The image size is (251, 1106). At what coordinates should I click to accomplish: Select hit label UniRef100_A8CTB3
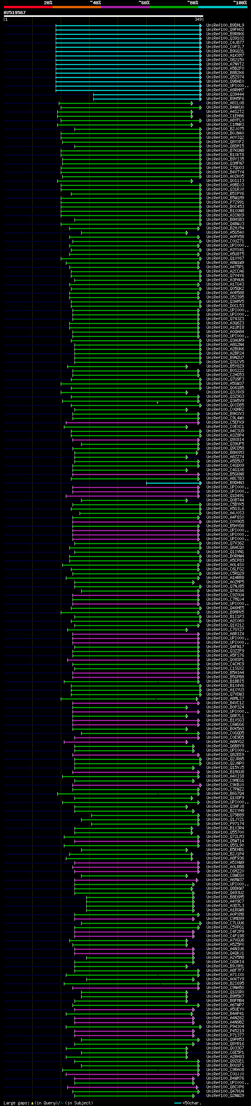225,478
